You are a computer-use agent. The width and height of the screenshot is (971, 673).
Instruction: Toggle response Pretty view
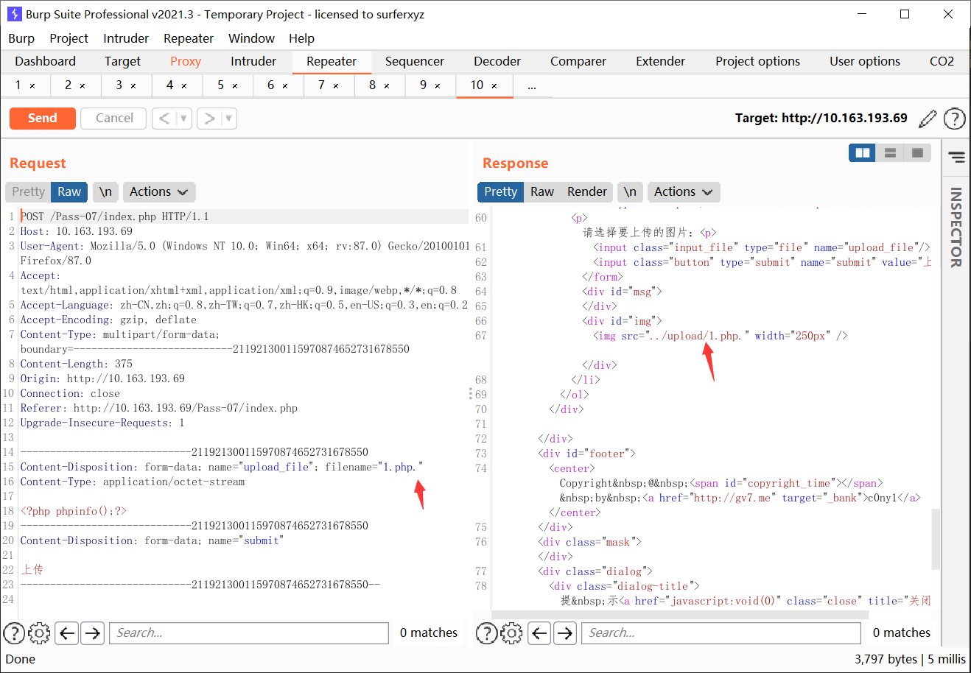pyautogui.click(x=500, y=191)
